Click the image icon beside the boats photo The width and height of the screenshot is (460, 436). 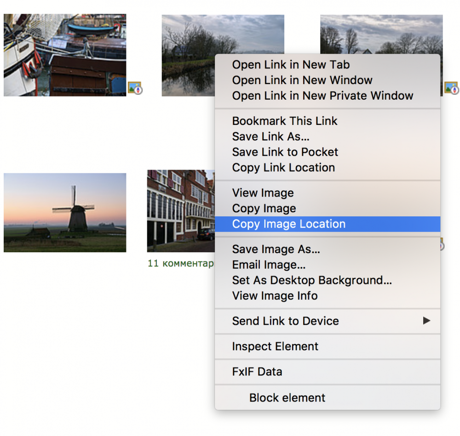pyautogui.click(x=135, y=88)
